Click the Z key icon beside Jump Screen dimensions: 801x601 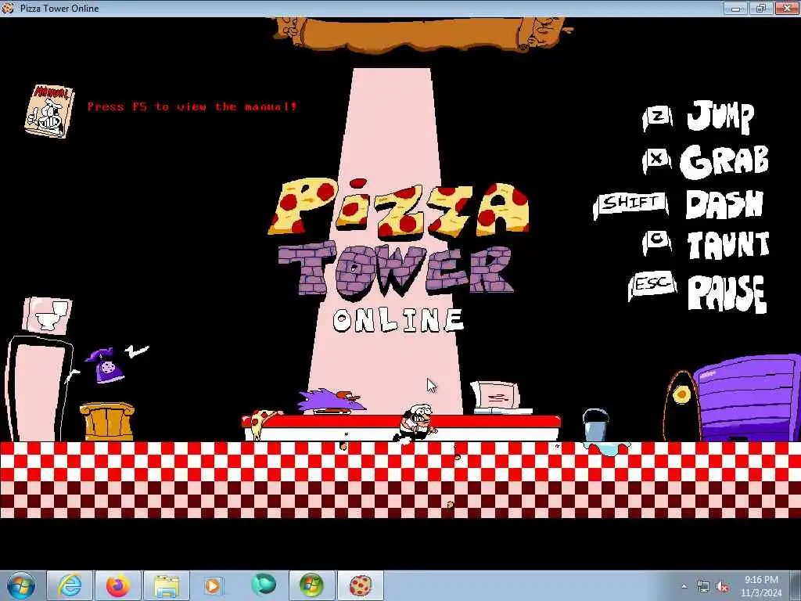[x=658, y=118]
